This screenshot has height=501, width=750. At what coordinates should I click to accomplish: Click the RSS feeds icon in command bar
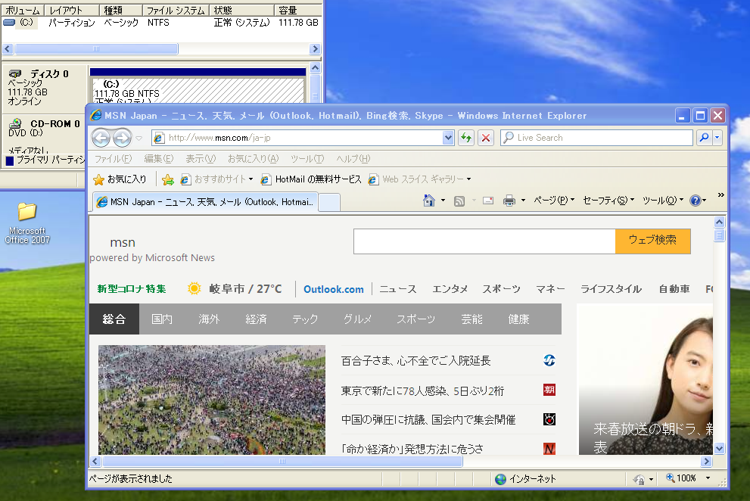coord(459,201)
